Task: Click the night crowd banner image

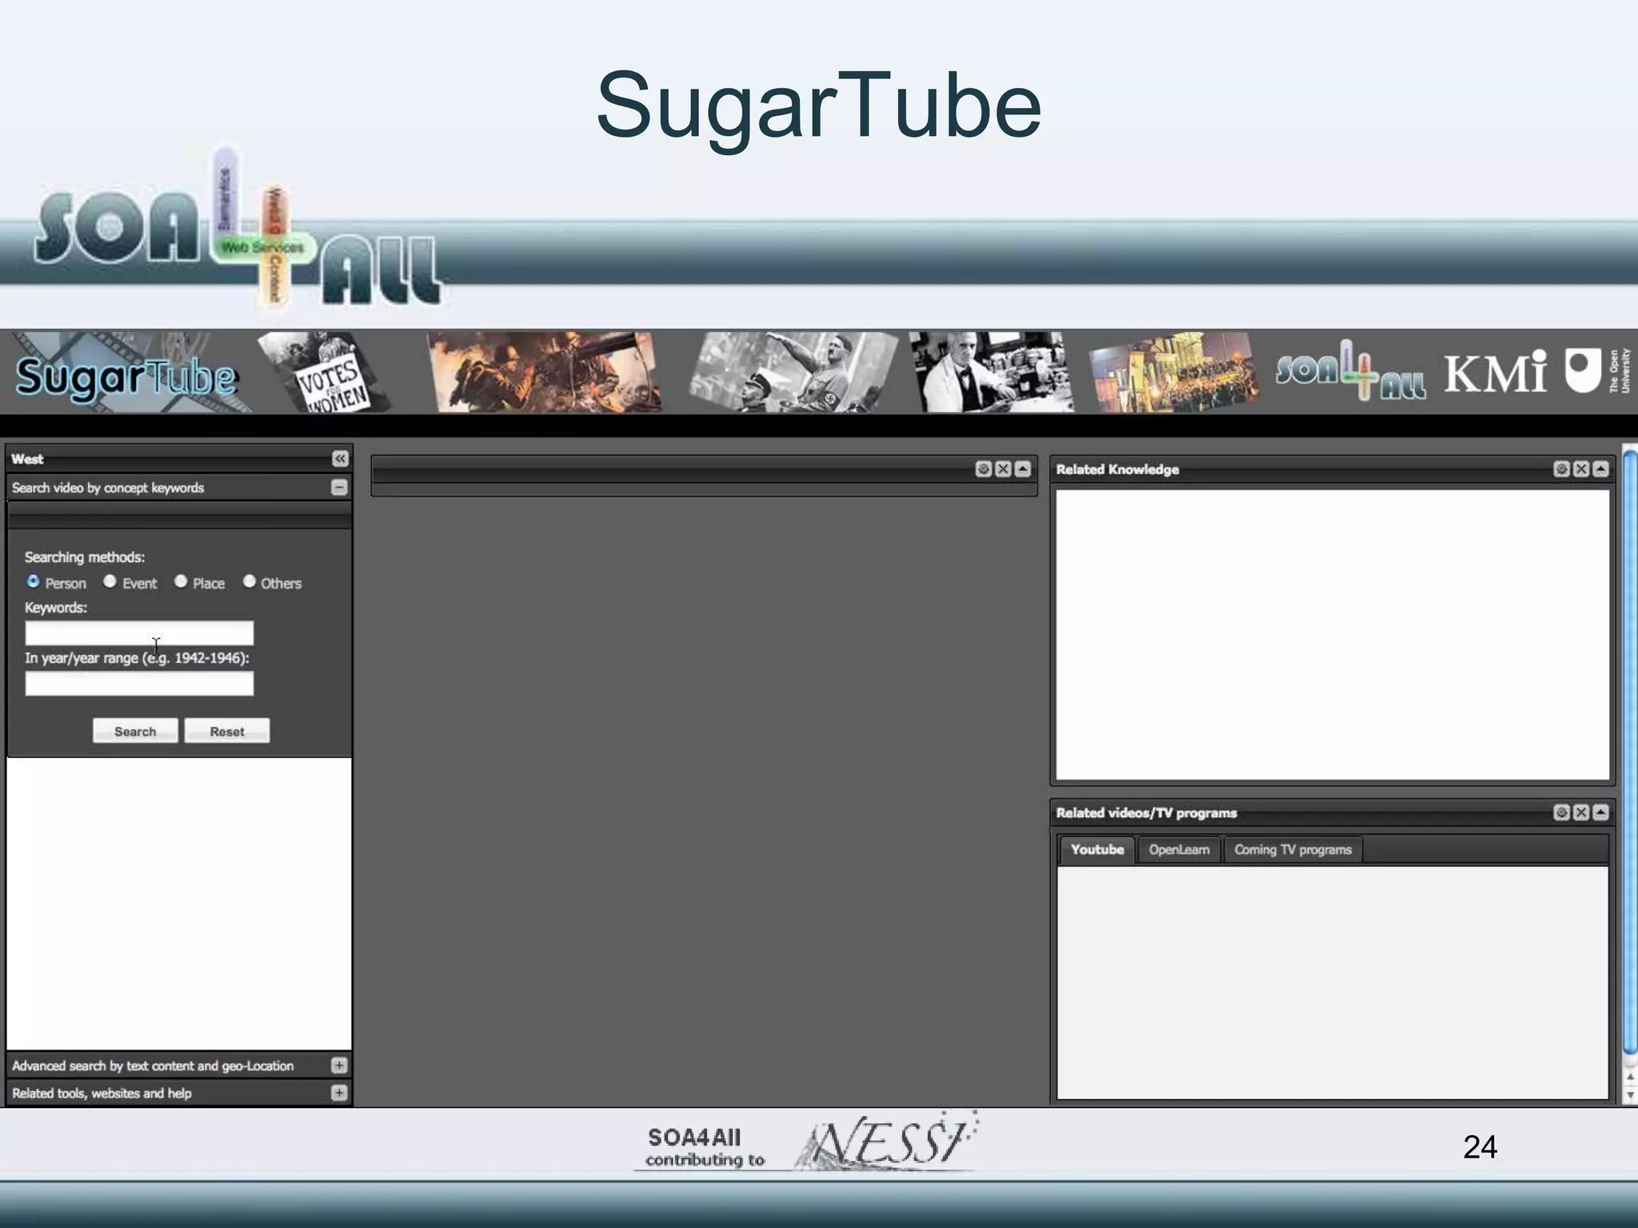Action: [x=1173, y=373]
